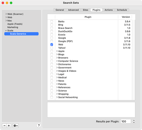The image size is (142, 130).
Task: Expand the Apple plugin category
Action: (57, 51)
